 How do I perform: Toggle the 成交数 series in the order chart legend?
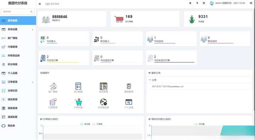tap(85, 124)
